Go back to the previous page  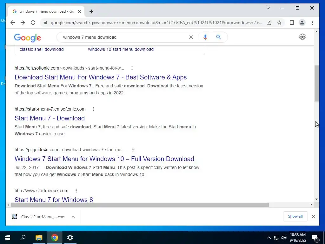coord(13,23)
